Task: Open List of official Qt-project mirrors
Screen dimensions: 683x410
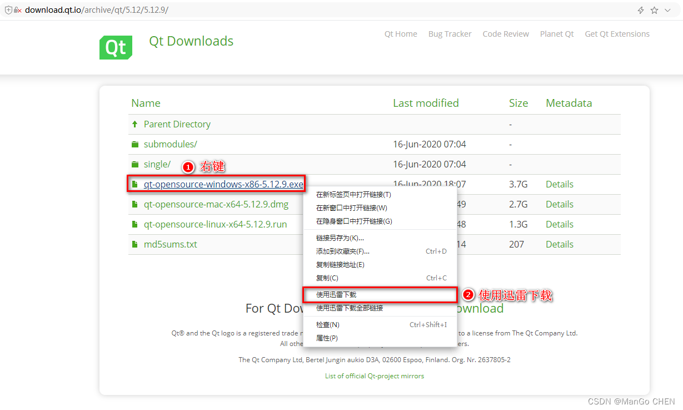Action: [375, 376]
